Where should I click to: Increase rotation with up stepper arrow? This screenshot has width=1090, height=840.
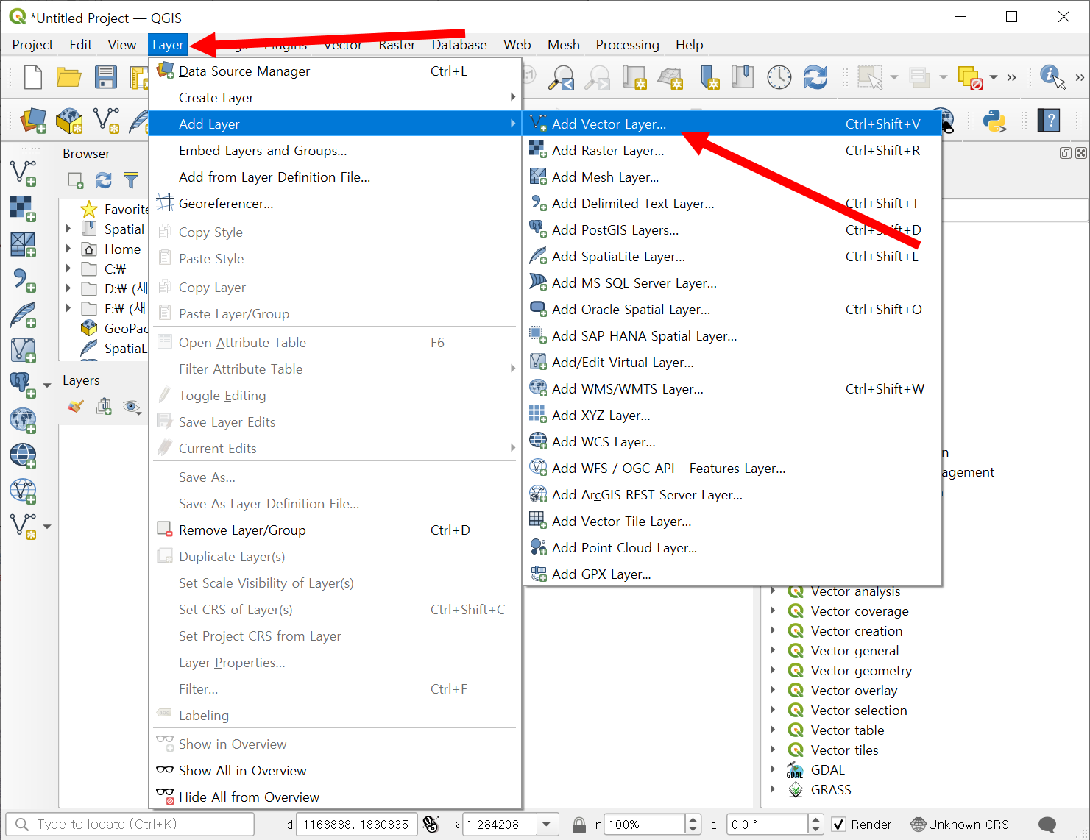pos(815,819)
